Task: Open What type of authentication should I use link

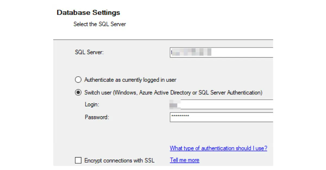Action: click(x=218, y=148)
